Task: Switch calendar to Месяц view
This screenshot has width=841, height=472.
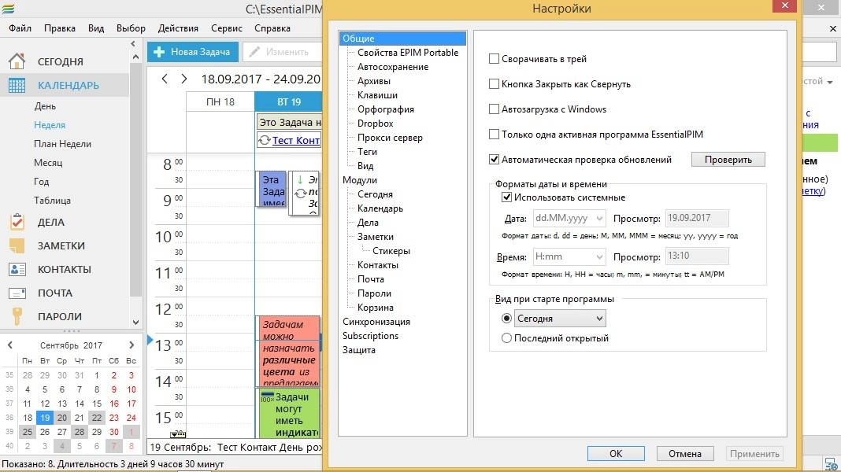Action: 48,162
